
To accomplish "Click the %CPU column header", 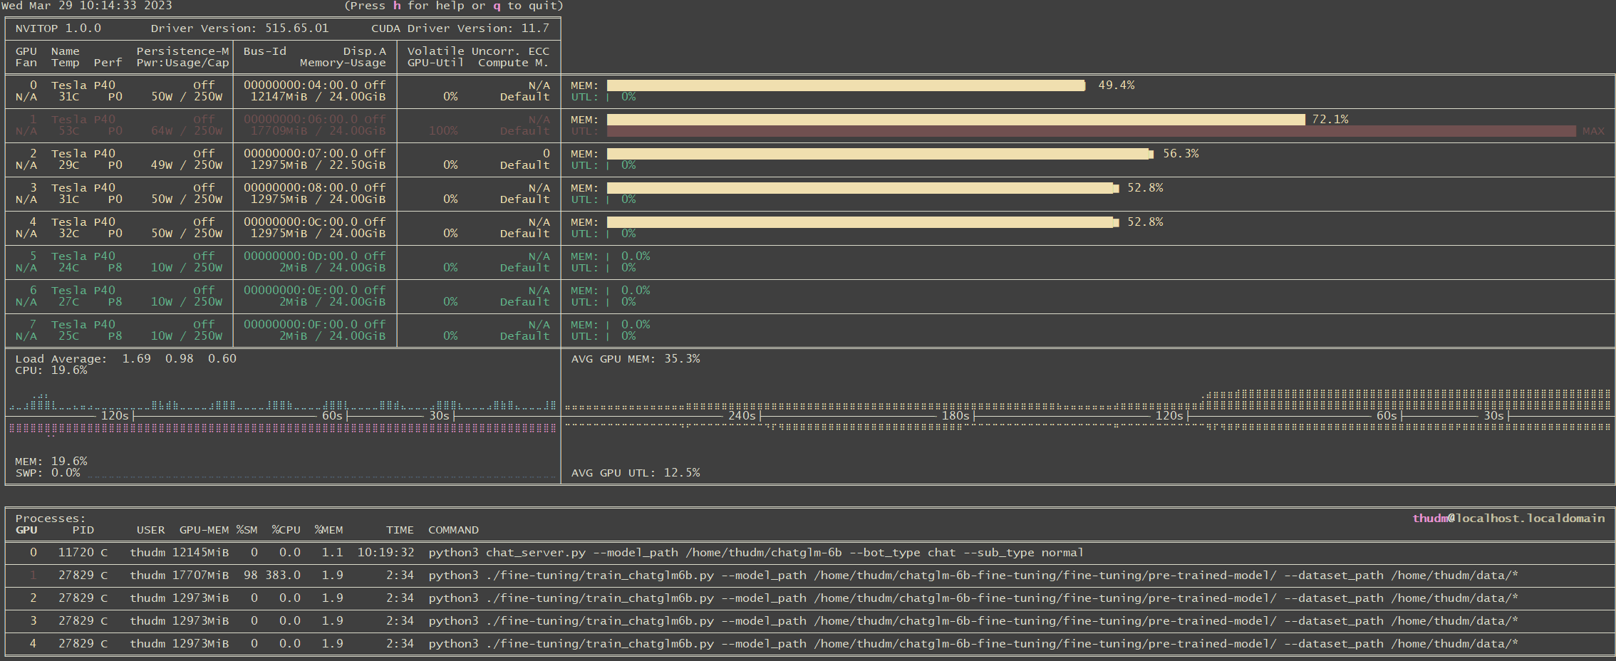I will coord(286,530).
